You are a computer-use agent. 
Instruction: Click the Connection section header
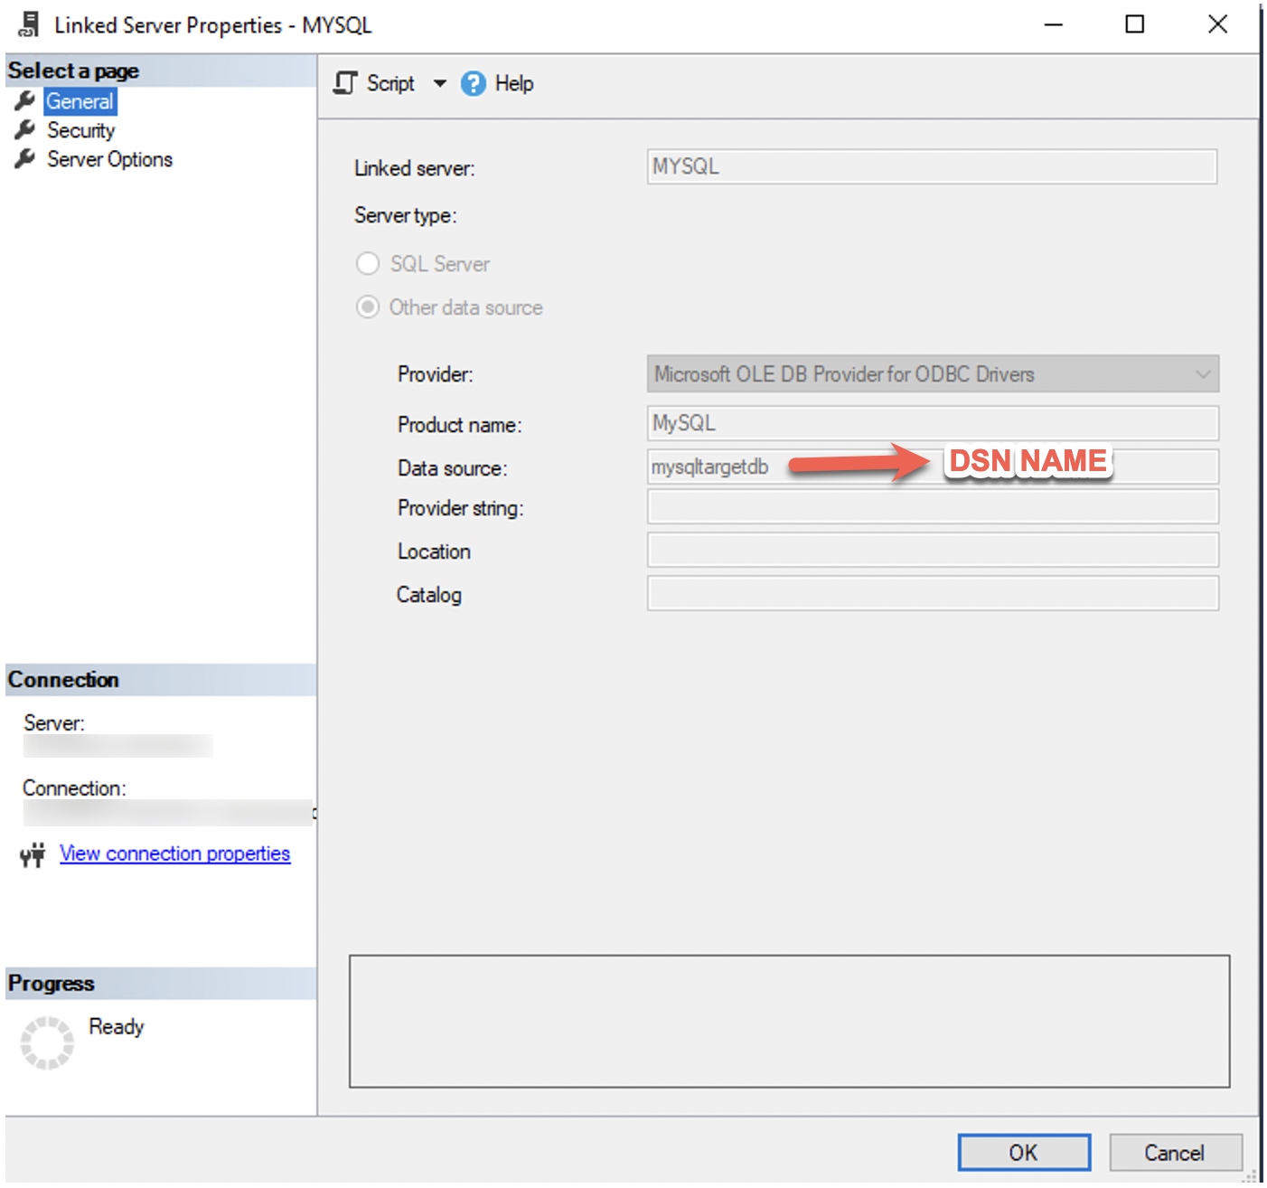point(161,680)
